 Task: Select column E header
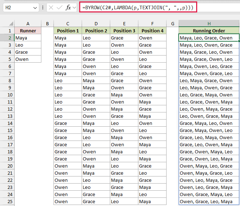point(124,24)
